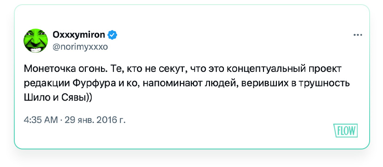Click the date 29 янв. 2016 г.
The height and width of the screenshot is (167, 383).
pyautogui.click(x=95, y=120)
